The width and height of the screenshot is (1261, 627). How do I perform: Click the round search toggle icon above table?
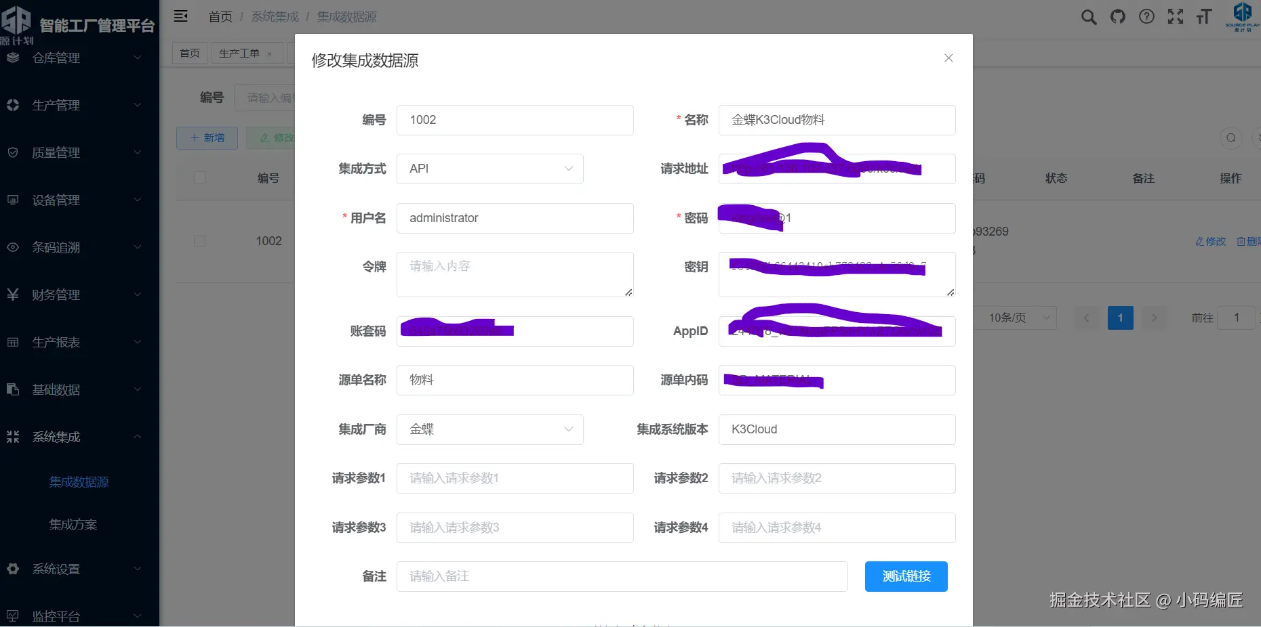pos(1231,138)
